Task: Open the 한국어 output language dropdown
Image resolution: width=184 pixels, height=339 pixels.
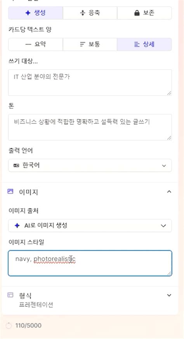Action: coord(90,165)
